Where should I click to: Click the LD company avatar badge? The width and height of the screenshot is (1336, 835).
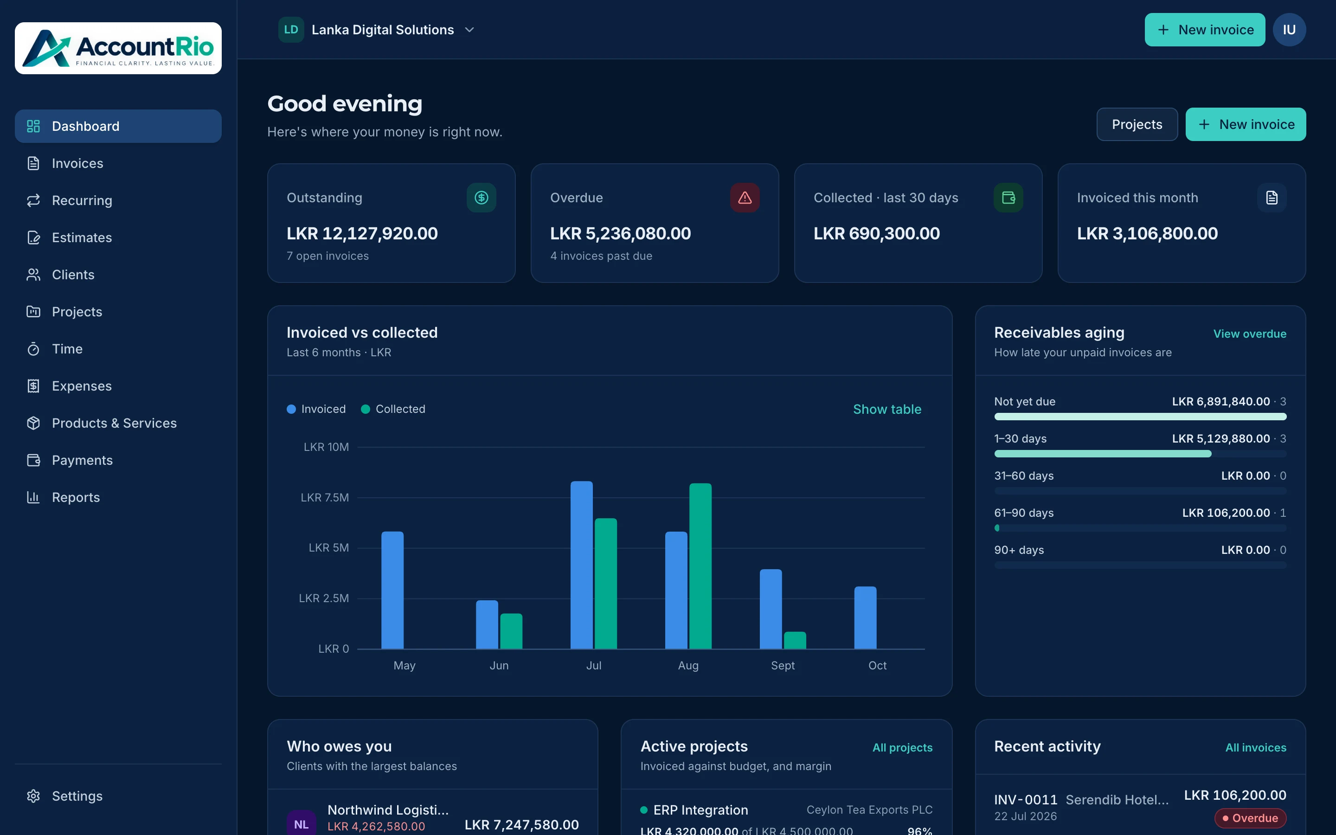(291, 30)
